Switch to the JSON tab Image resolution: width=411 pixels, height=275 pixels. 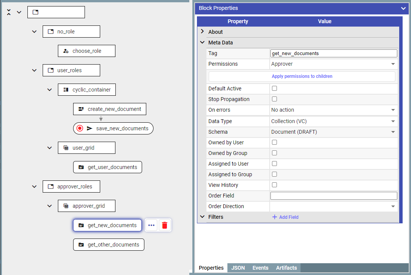coord(238,268)
